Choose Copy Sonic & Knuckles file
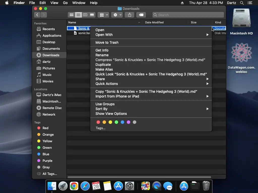Image resolution: width=258 pixels, height=193 pixels. tap(151, 91)
